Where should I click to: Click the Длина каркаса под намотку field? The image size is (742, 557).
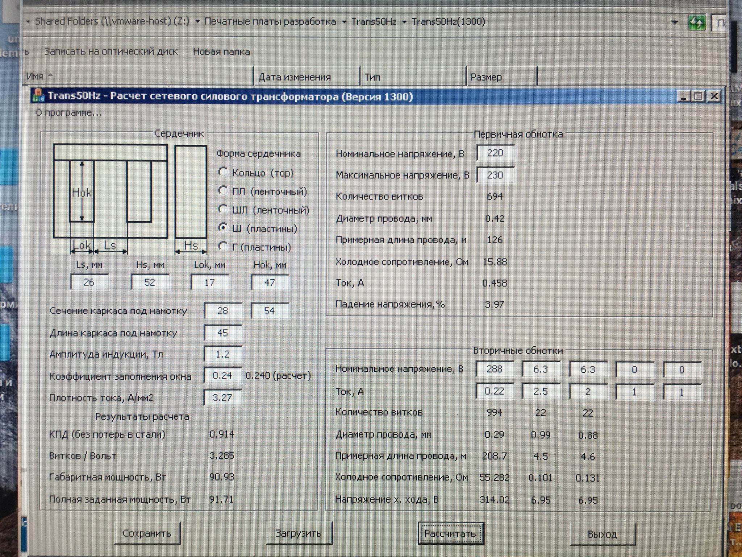(x=223, y=333)
